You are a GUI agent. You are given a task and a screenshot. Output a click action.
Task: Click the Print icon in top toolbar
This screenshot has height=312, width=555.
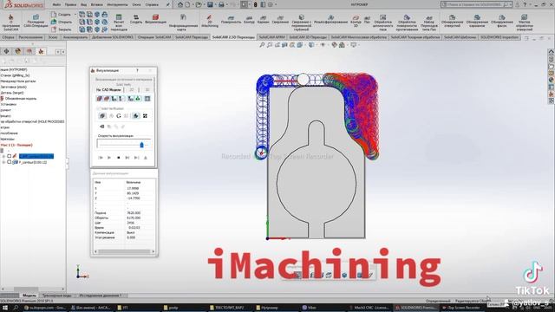221,4
